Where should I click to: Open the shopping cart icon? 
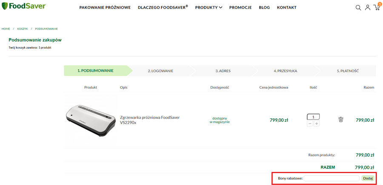coord(377,8)
